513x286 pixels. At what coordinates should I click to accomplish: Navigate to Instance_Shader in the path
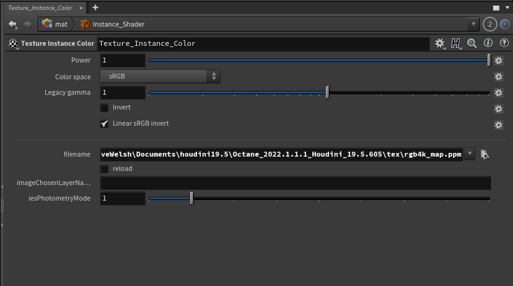118,24
